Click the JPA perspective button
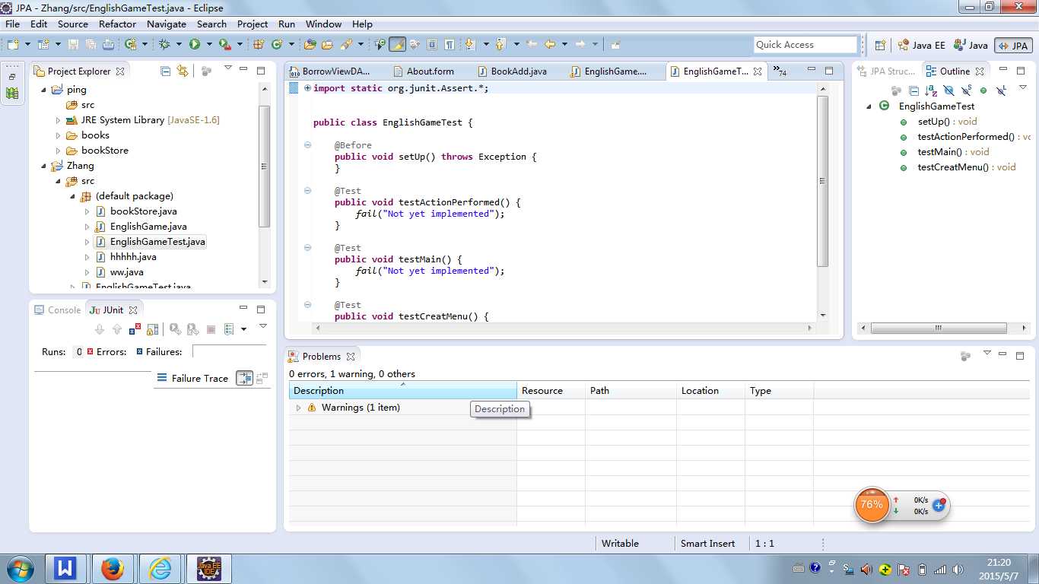The height and width of the screenshot is (584, 1039). [1012, 46]
